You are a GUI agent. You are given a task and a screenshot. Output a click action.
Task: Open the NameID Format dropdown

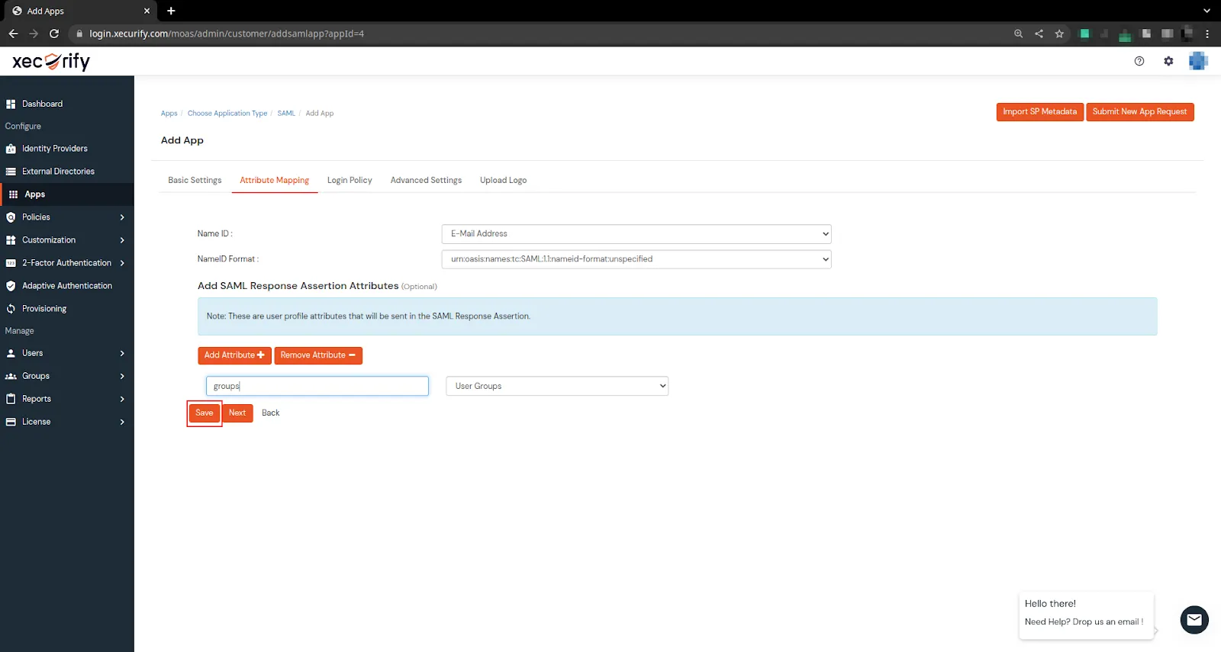(x=636, y=259)
